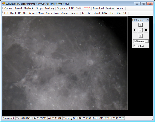Click the Moon live preview image
The height and width of the screenshot is (122, 155).
point(65,63)
